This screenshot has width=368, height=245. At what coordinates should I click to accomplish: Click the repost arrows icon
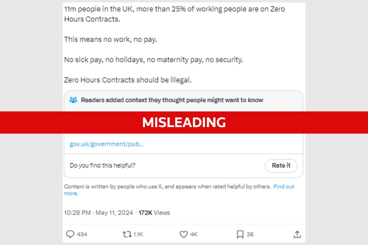[126, 234]
